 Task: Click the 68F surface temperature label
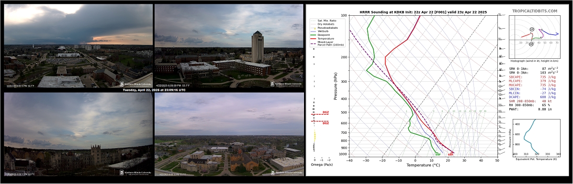tap(451, 155)
